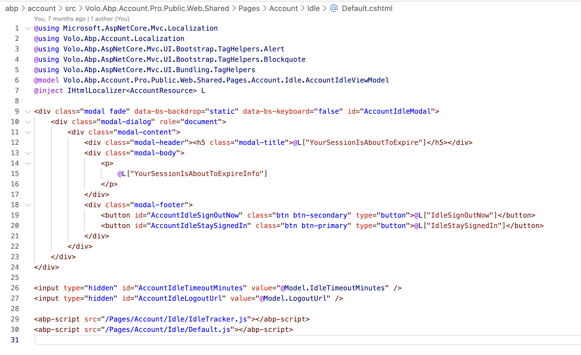Click line number 26 in the gutter
The width and height of the screenshot is (581, 355).
[15, 288]
